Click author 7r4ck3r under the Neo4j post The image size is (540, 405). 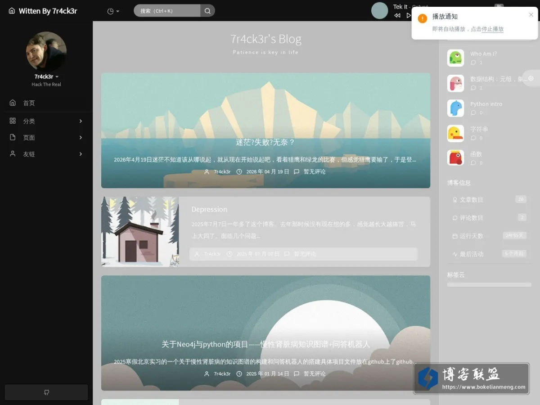tap(222, 373)
